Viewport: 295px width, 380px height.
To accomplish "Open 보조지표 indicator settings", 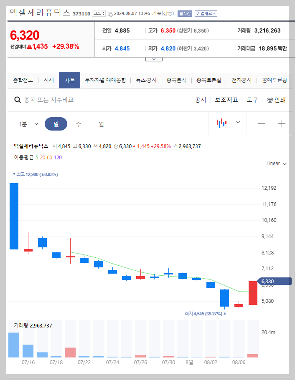I will click(226, 100).
